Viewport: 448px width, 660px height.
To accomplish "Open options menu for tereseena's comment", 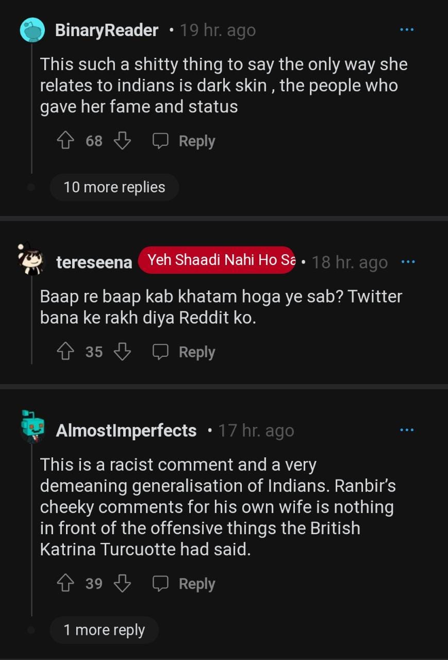I will (408, 262).
